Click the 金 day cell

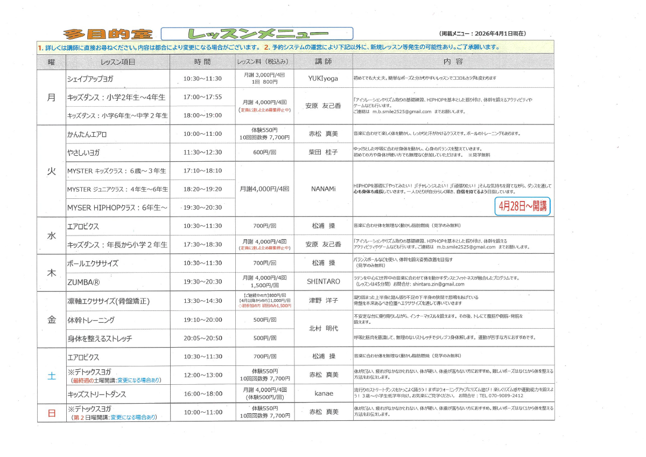tap(51, 320)
